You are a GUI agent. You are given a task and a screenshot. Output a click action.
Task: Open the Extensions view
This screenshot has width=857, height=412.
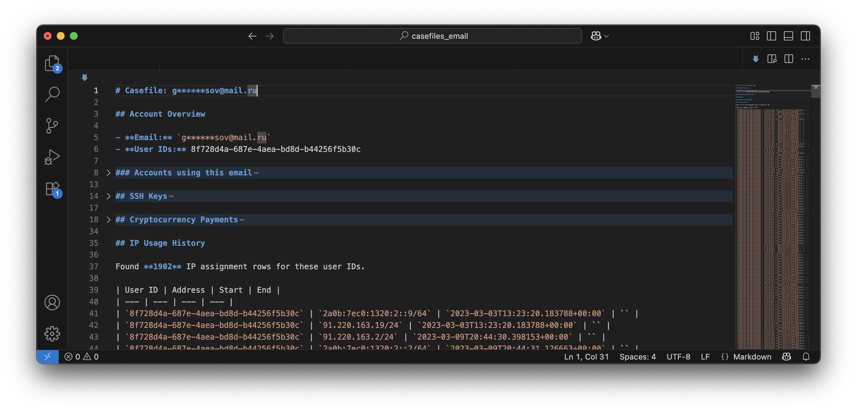click(x=52, y=188)
